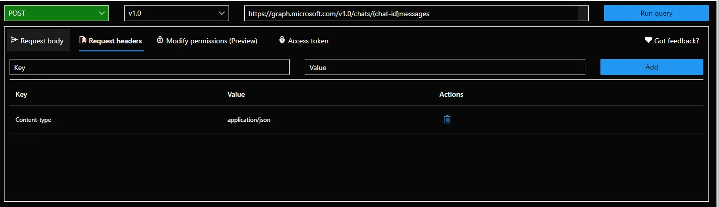The height and width of the screenshot is (207, 719).
Task: Click the lock icon next to Access token
Action: pos(282,40)
